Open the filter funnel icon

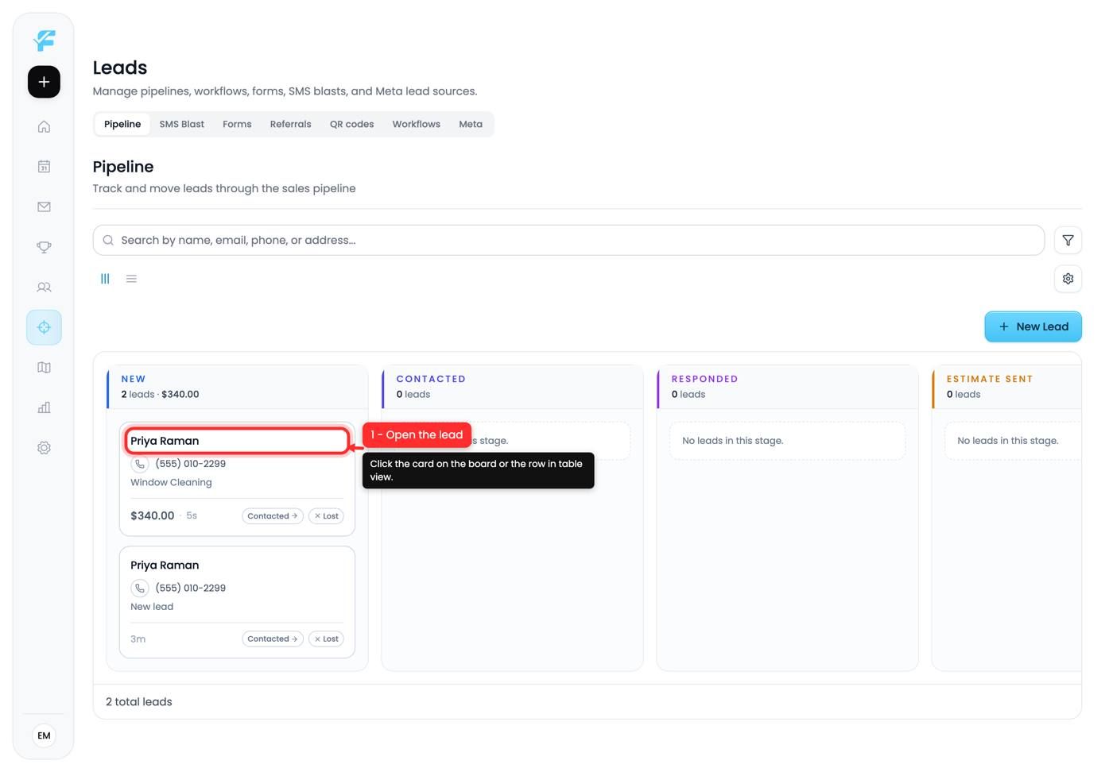click(x=1068, y=240)
